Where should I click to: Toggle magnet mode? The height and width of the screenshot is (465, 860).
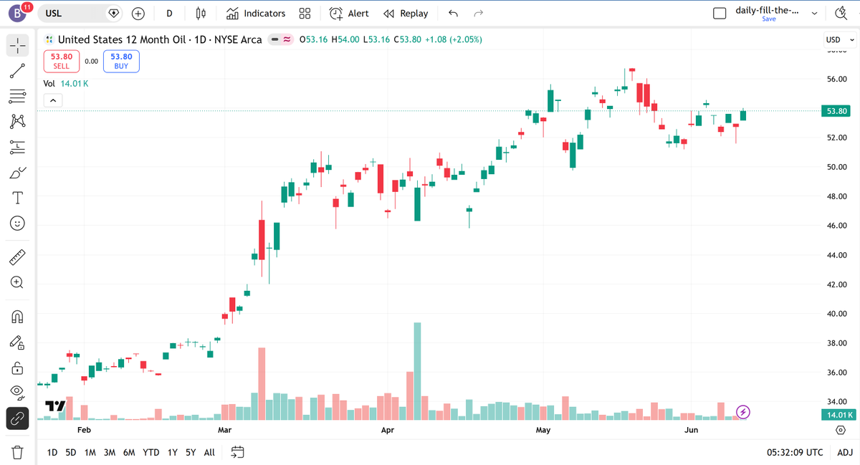tap(18, 315)
